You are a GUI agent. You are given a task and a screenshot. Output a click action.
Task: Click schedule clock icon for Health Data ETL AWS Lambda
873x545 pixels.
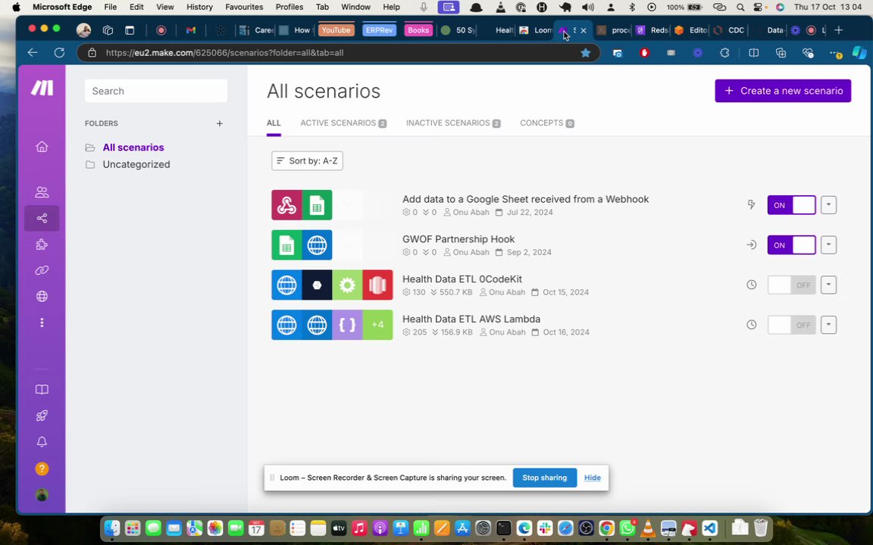752,325
